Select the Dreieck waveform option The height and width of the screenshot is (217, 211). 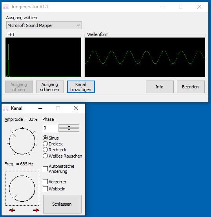[45, 144]
